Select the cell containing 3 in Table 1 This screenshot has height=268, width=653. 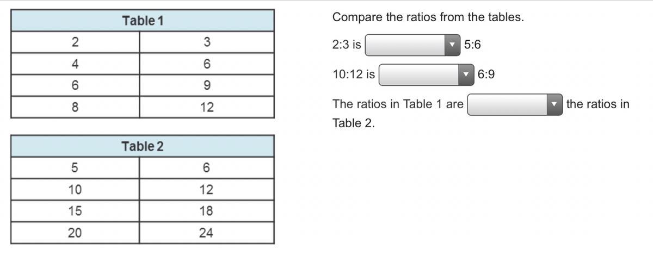207,42
